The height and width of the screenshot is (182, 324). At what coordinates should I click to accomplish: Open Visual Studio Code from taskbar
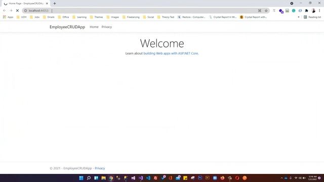click(x=148, y=178)
